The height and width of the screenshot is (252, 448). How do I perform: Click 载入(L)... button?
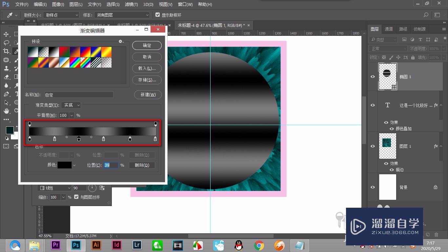coord(147,68)
